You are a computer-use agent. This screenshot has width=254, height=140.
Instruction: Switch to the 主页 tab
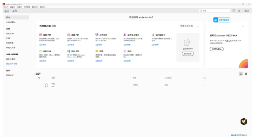click(7, 11)
